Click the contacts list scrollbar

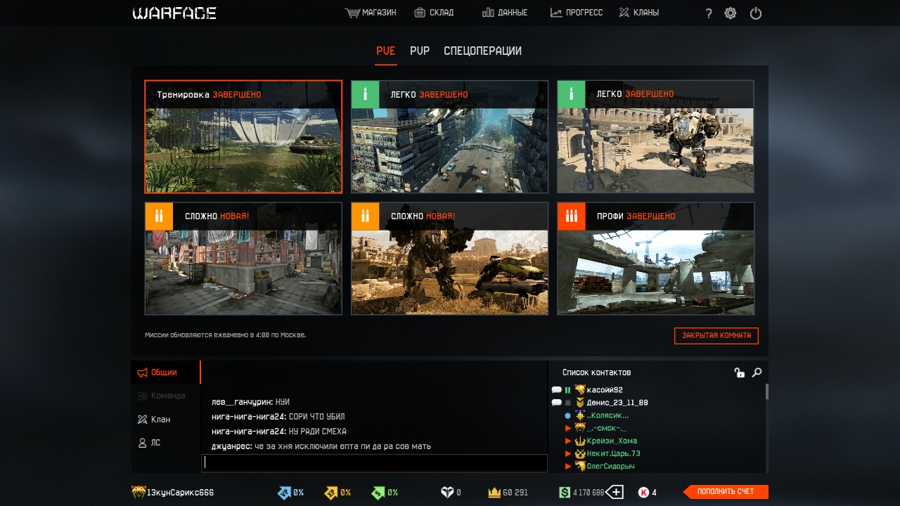(x=766, y=391)
